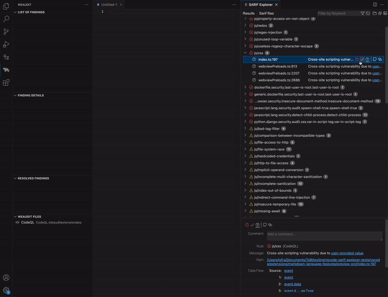This screenshot has width=388, height=297.
Task: Open weAudit panel more actions menu
Action: click(86, 5)
